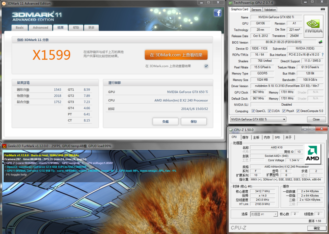The width and height of the screenshot is (329, 234).
Task: Open the 帮助 tab in 3DMark
Action: [x=76, y=28]
